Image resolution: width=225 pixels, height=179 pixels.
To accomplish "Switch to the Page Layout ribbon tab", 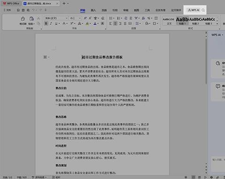I will click(104, 10).
